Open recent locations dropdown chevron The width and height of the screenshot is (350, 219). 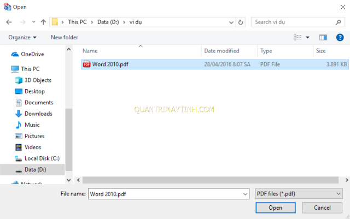[x=34, y=22]
